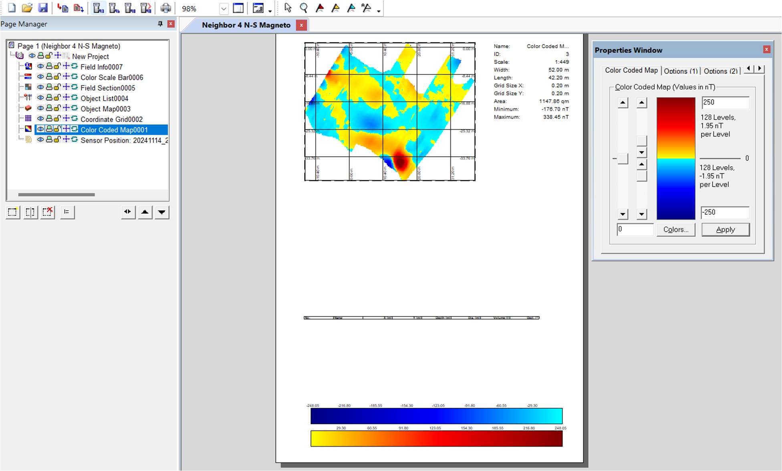This screenshot has height=471, width=782.
Task: Click the Print toolbar icon
Action: pos(165,8)
